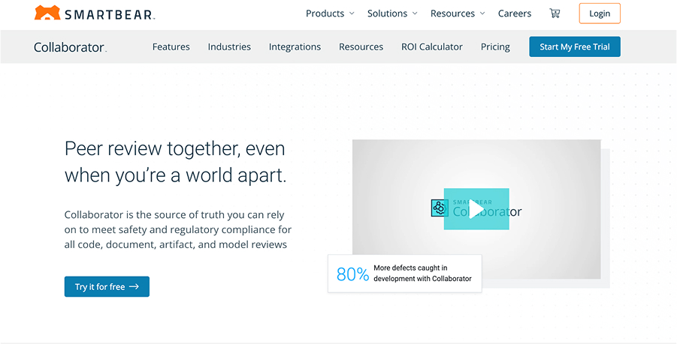The image size is (677, 344).
Task: Click the Login button
Action: (600, 13)
